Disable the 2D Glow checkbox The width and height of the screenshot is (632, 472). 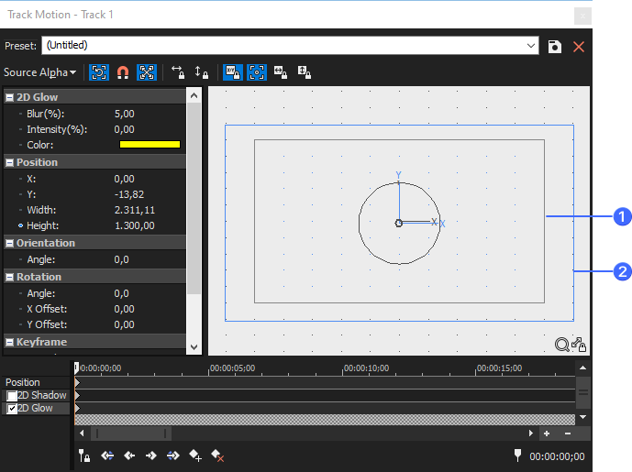(x=12, y=409)
